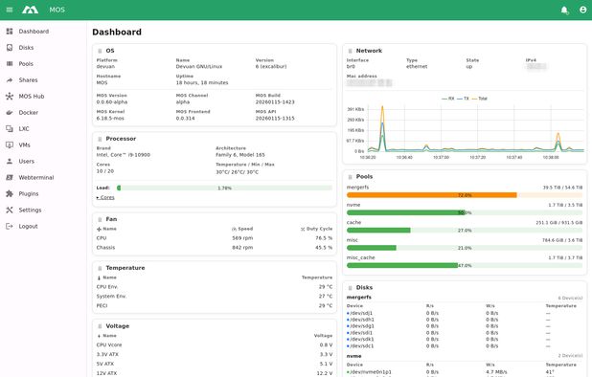The image size is (592, 377).
Task: Open MOS Hub from sidebar
Action: 32,96
